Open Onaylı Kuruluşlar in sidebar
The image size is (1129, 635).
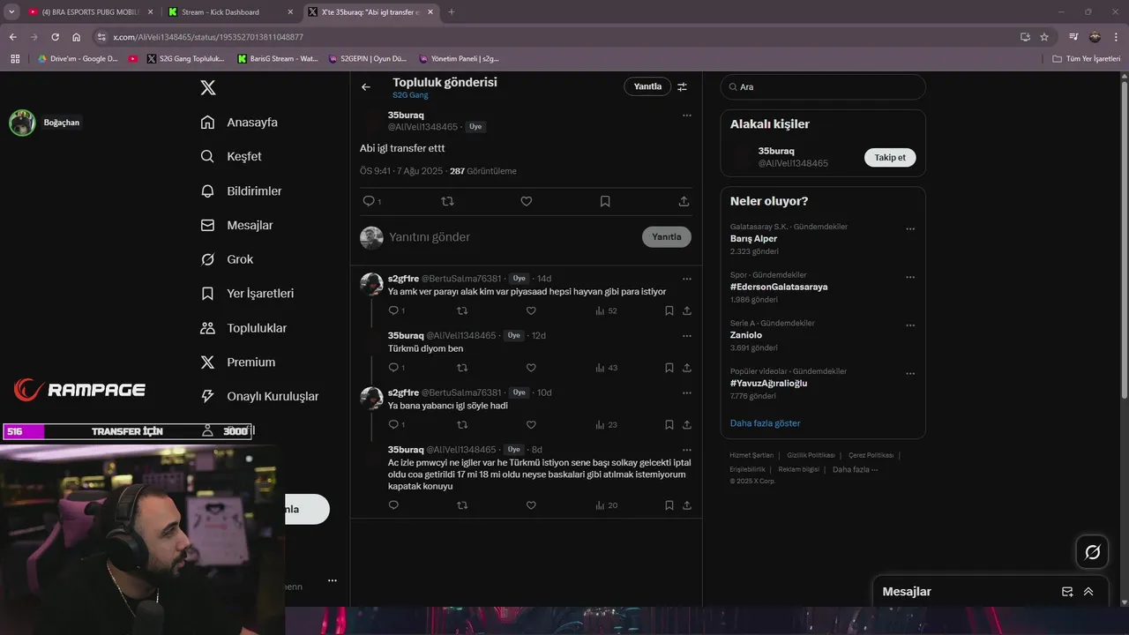pos(259,396)
